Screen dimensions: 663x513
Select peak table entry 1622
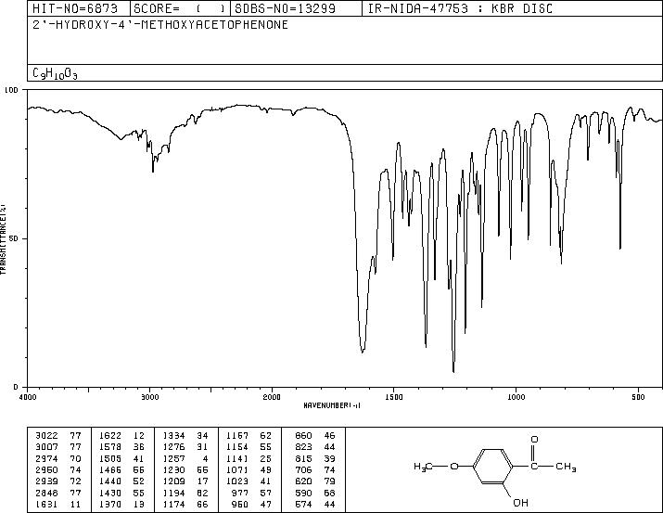click(121, 436)
